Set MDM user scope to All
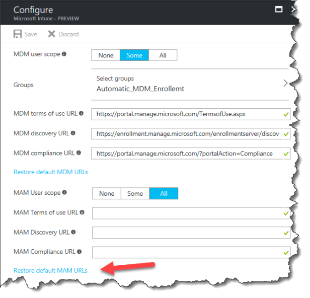 (163, 55)
